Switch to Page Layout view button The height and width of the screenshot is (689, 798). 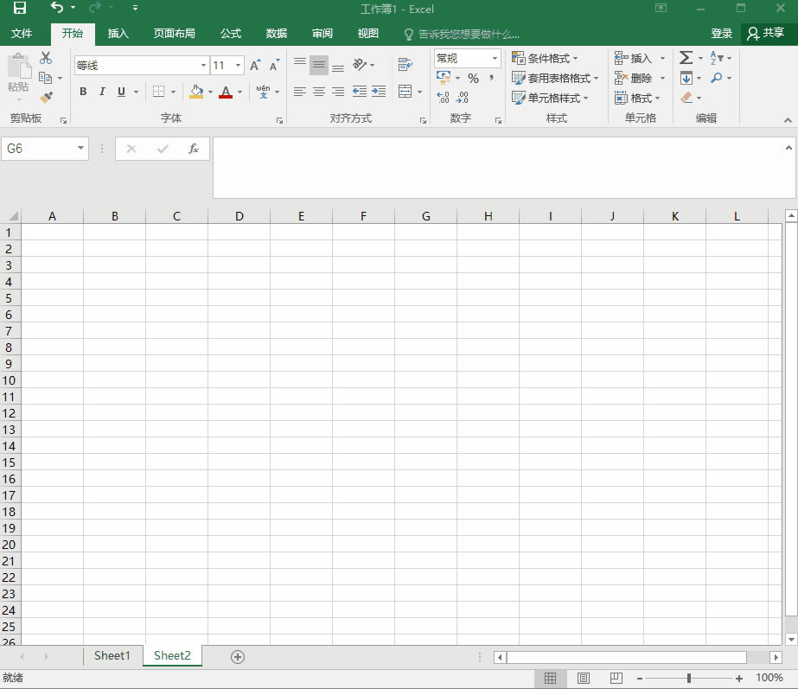[x=584, y=678]
